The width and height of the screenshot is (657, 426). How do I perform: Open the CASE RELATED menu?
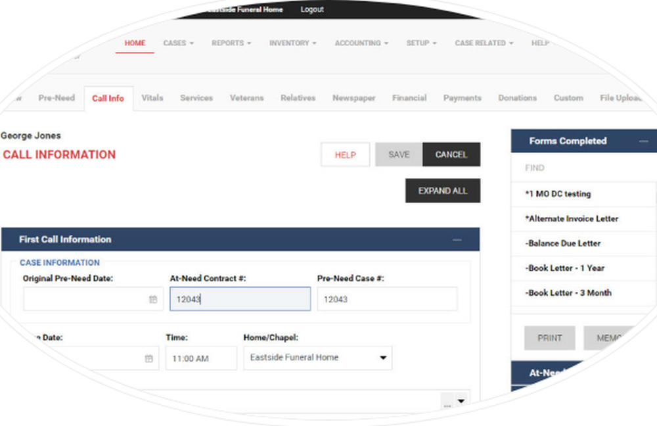[484, 43]
